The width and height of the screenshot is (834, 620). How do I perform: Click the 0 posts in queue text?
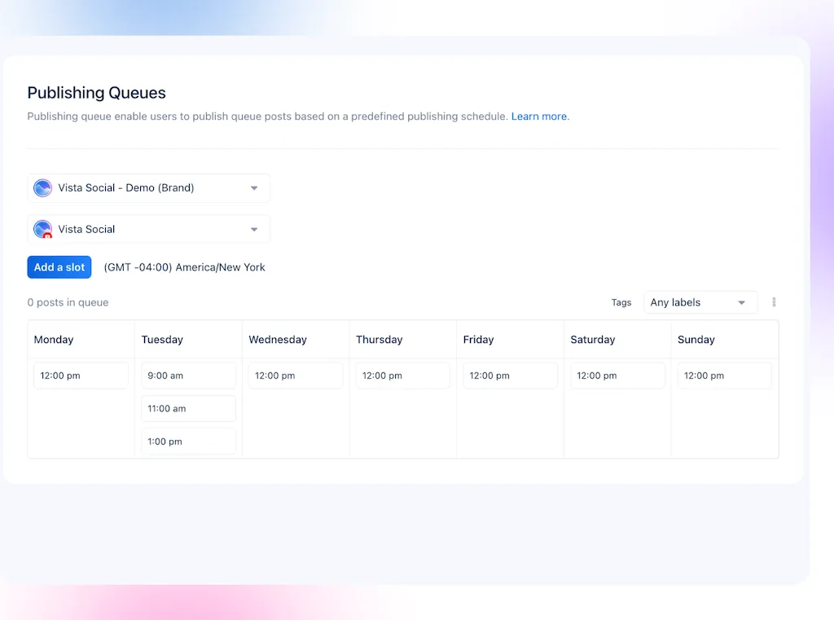68,302
